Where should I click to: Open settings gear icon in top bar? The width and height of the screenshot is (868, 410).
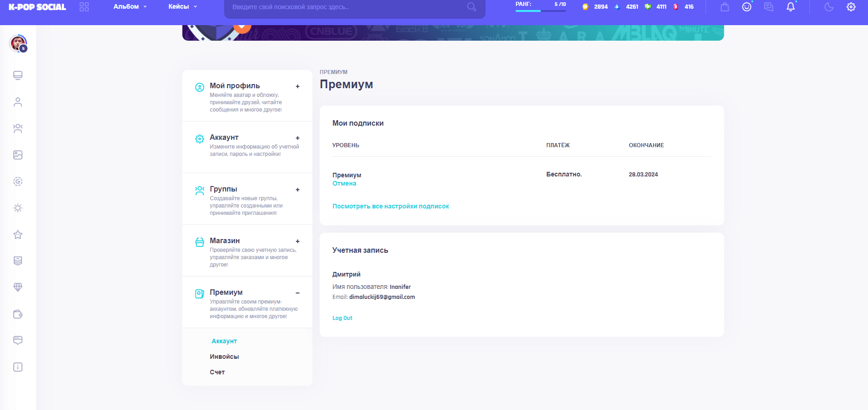point(851,7)
